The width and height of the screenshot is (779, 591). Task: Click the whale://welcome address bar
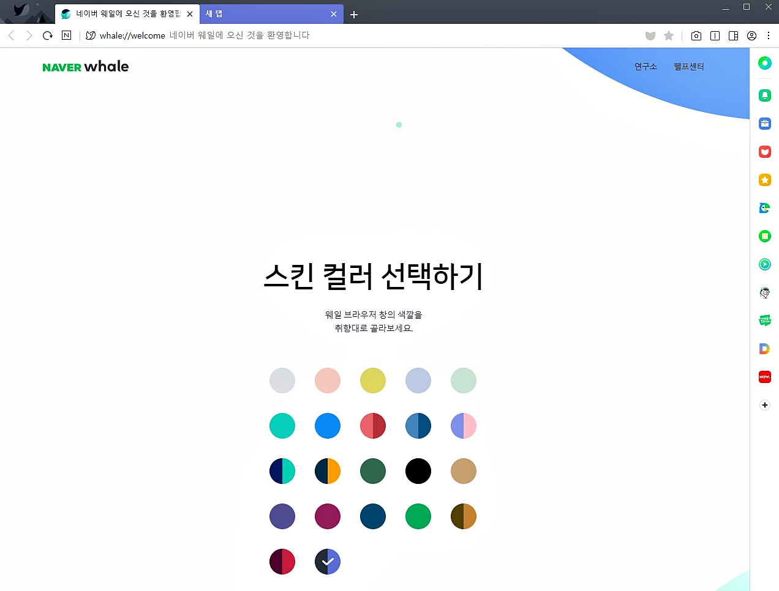click(x=361, y=35)
